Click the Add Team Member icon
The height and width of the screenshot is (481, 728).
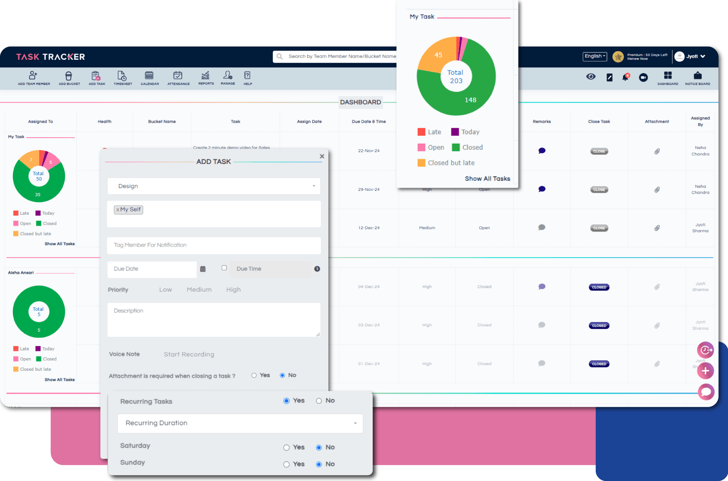34,76
